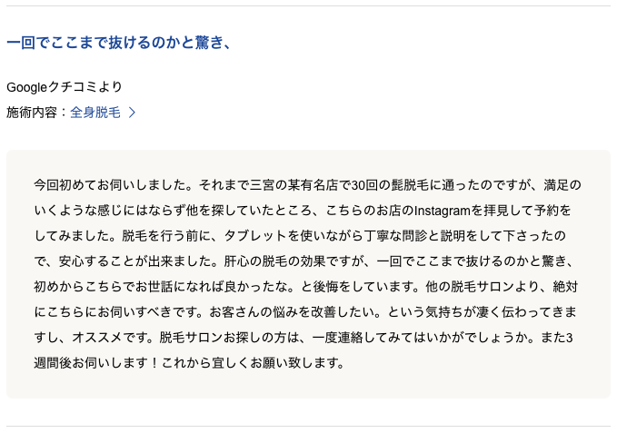Click the phrase 一度連絡してみてはいかがでしょうか
Viewport: 617px width, 433px height.
(420, 338)
